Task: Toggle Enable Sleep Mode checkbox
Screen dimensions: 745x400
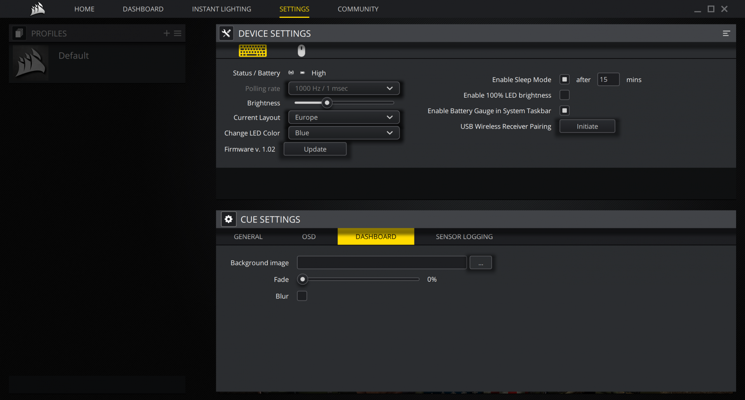Action: pyautogui.click(x=564, y=79)
